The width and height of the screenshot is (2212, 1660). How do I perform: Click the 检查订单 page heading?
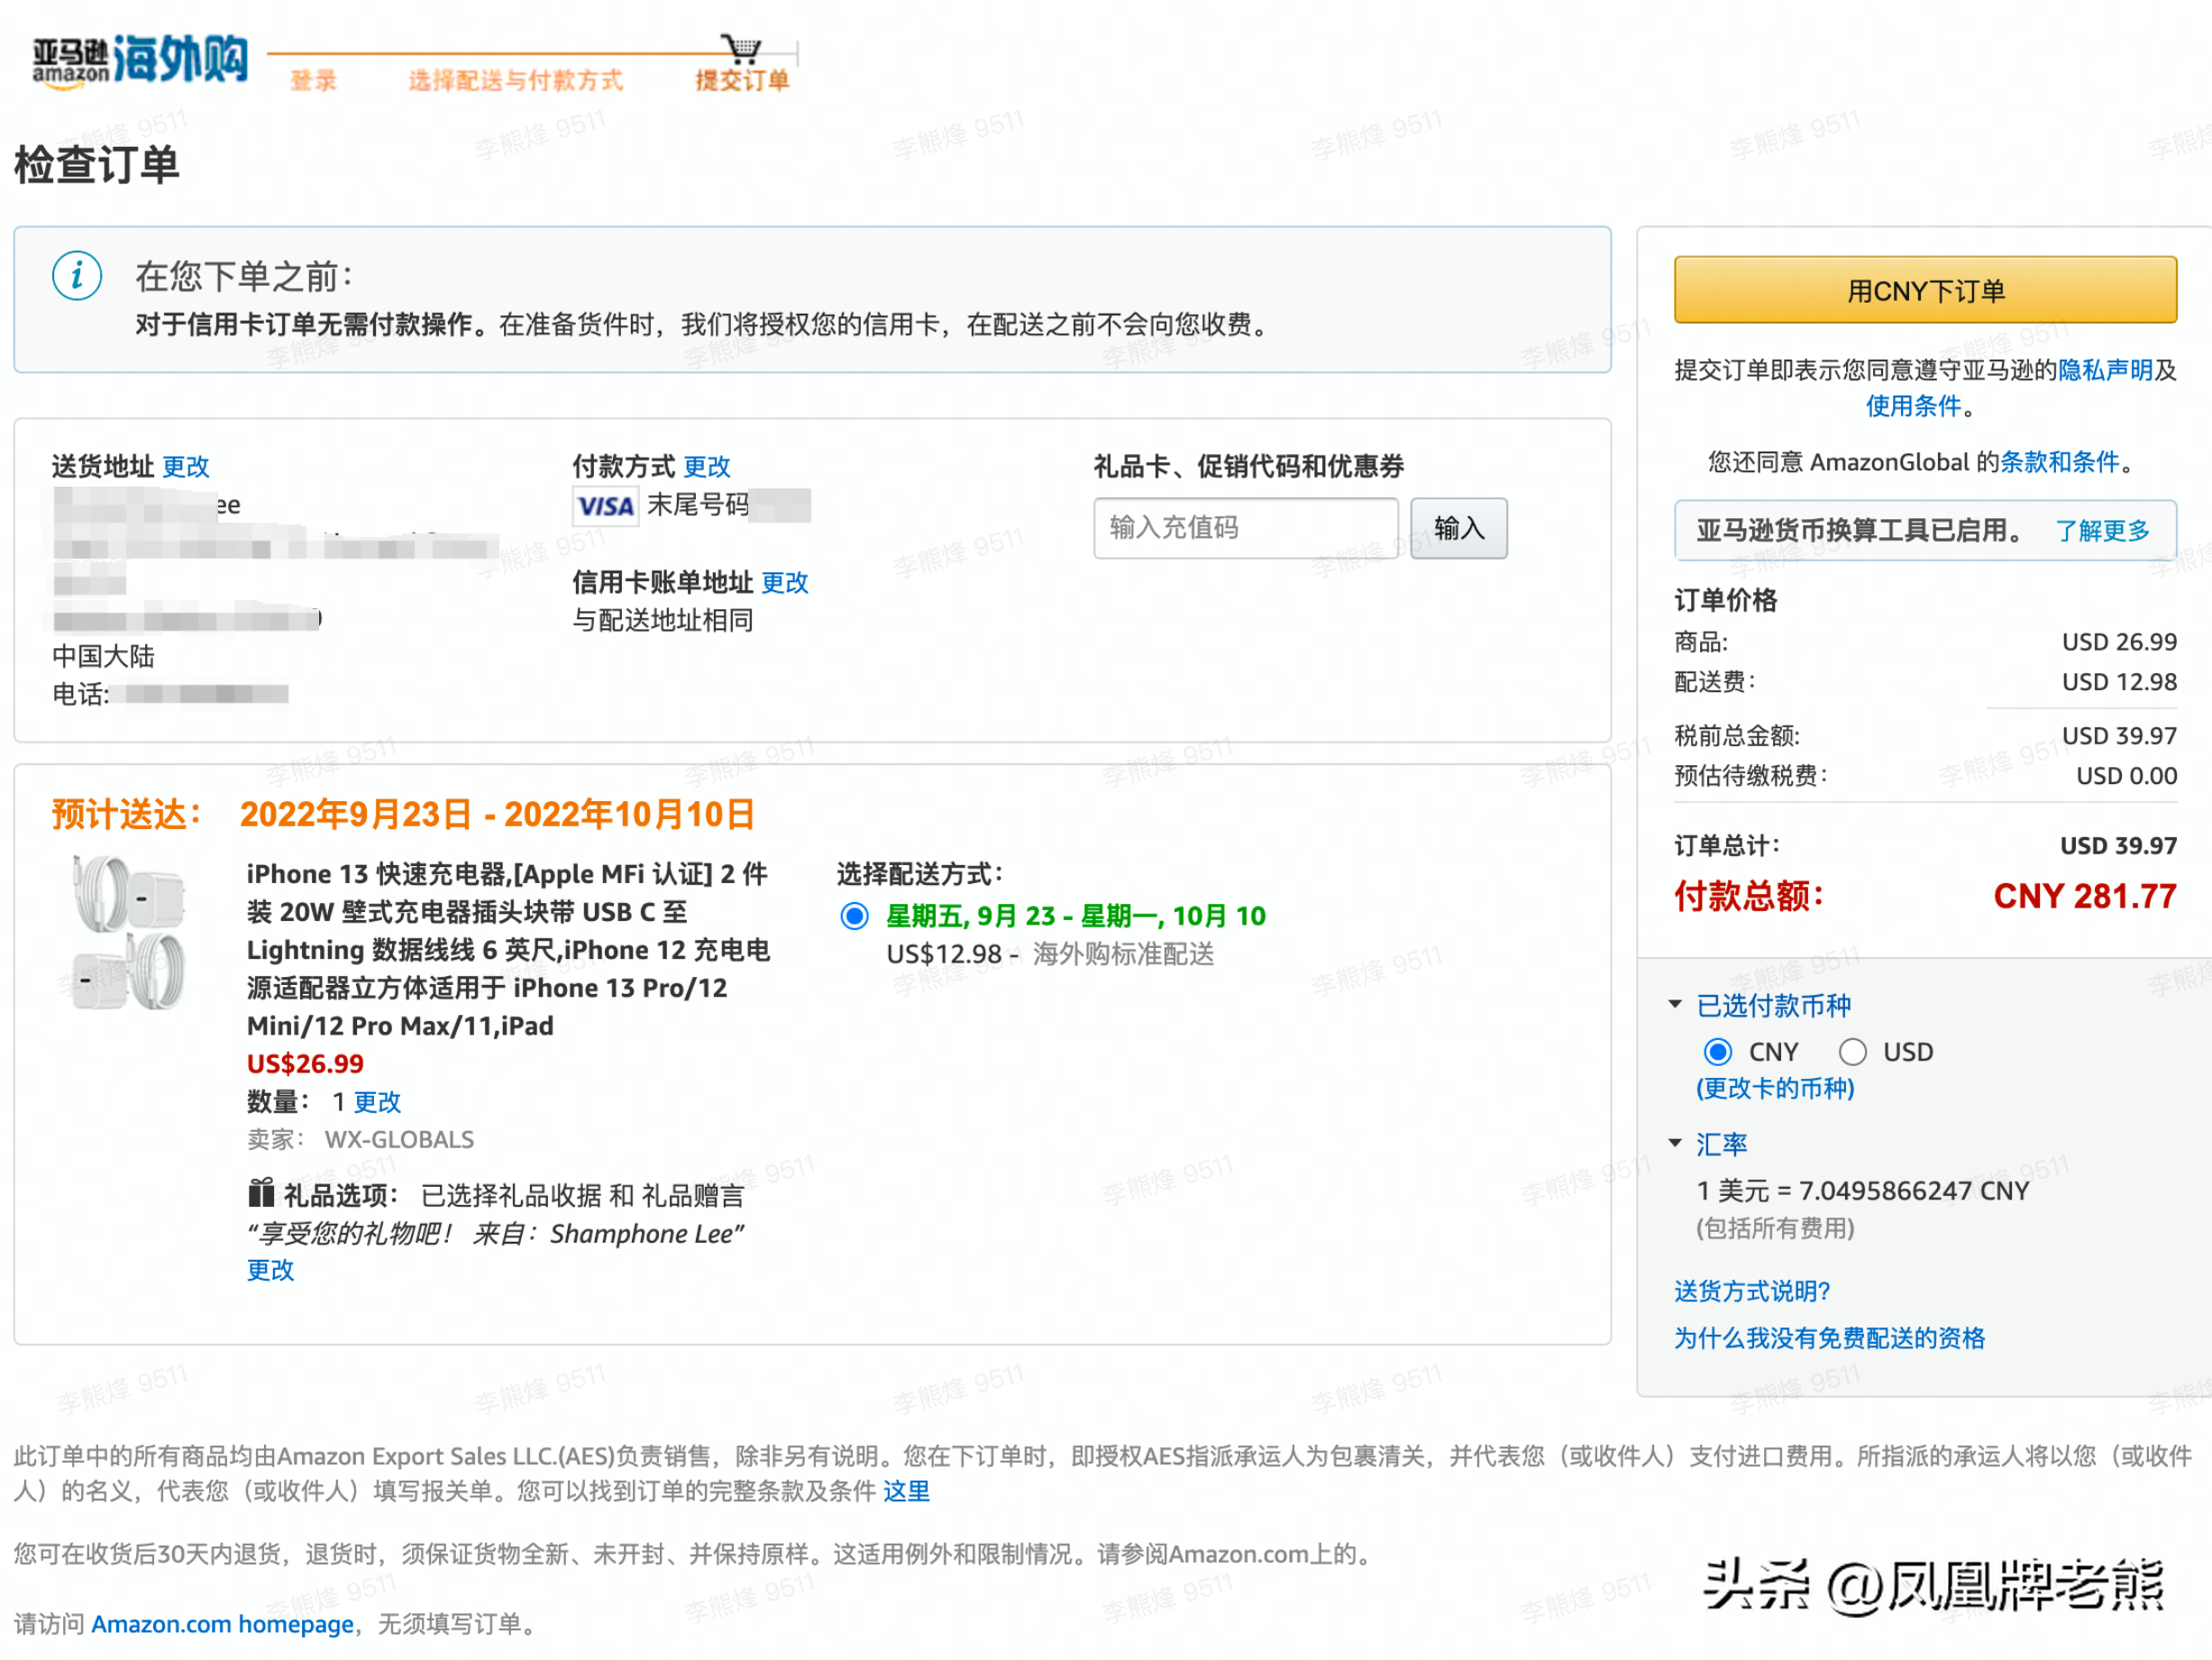click(x=97, y=164)
